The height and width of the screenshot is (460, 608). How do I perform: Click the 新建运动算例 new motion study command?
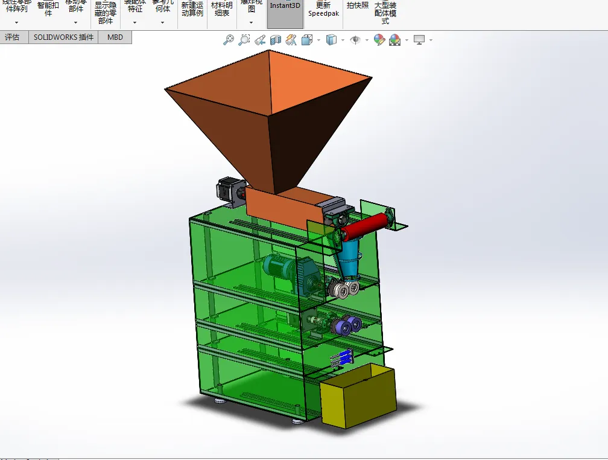coord(192,8)
